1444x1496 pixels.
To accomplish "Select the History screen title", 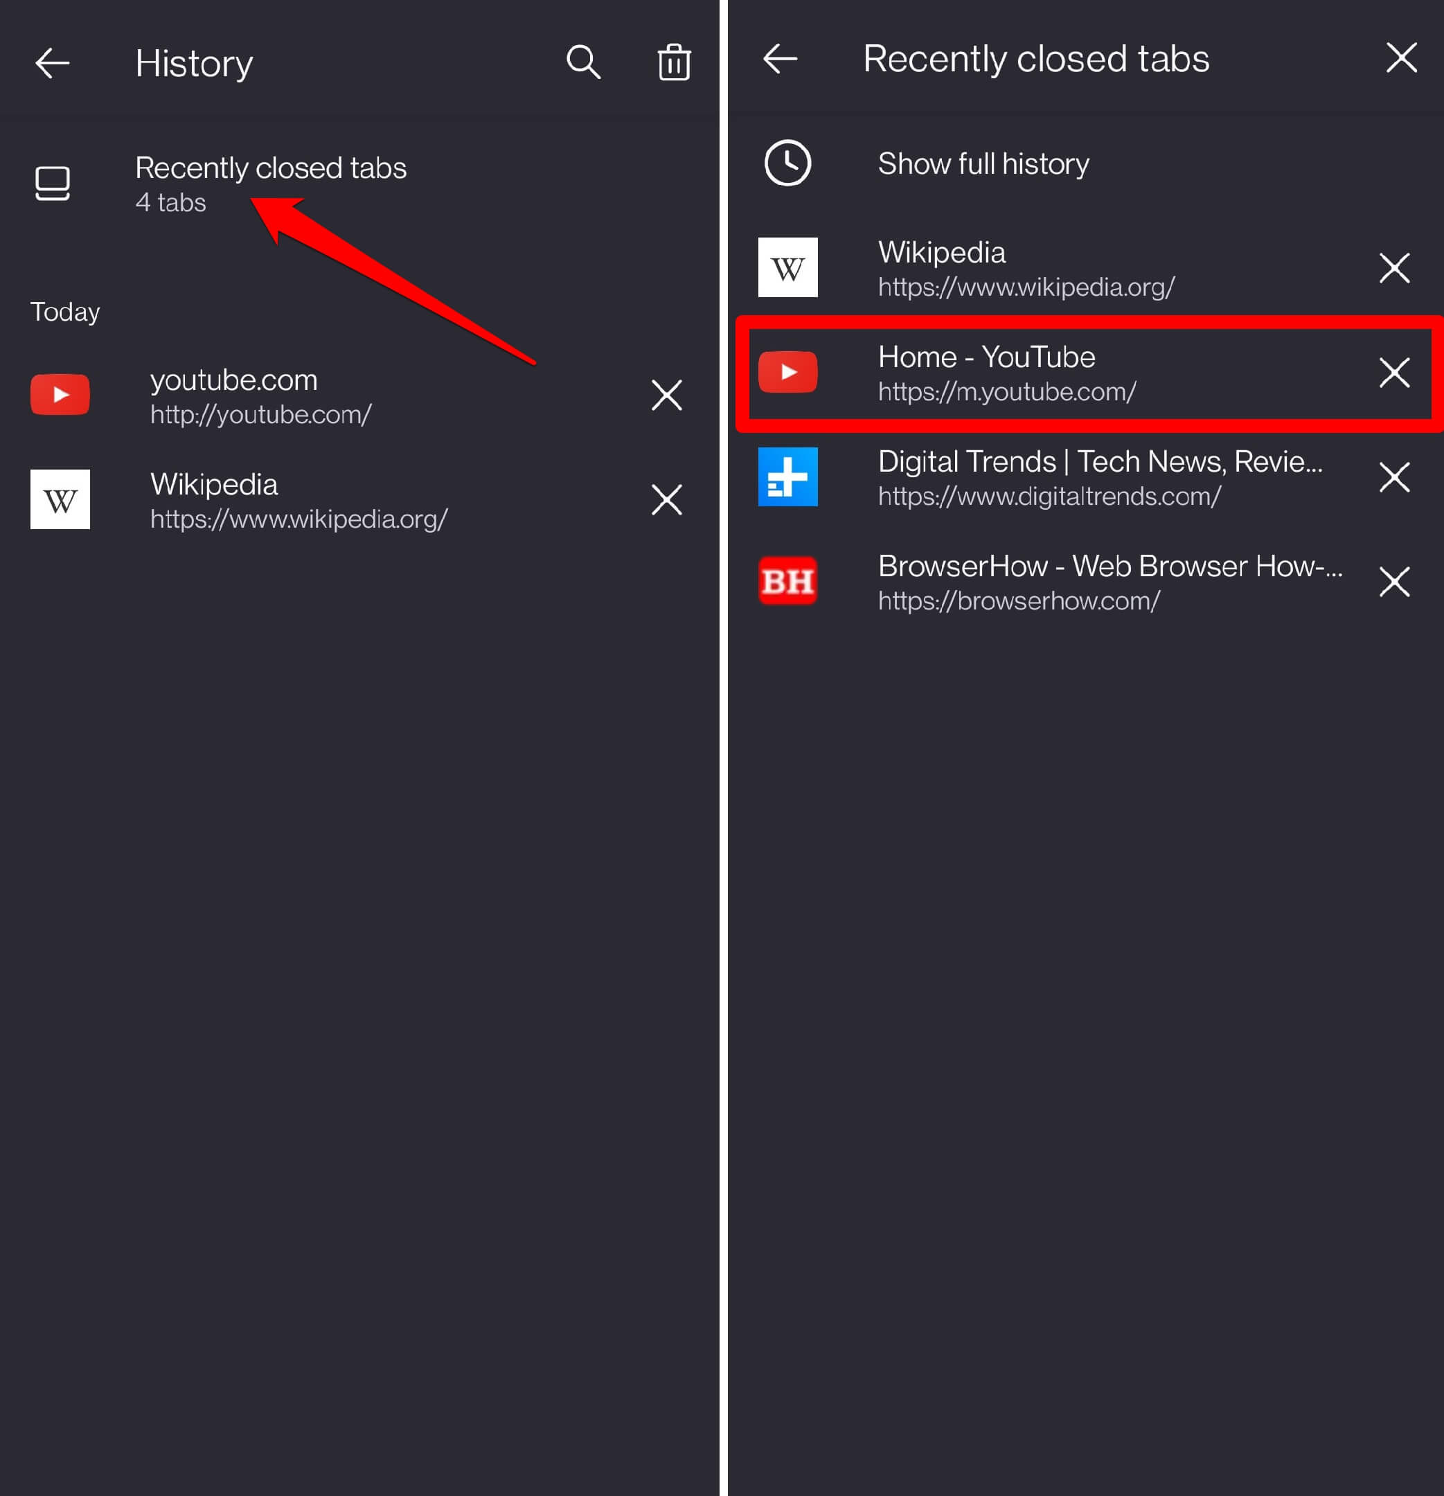I will [x=194, y=63].
